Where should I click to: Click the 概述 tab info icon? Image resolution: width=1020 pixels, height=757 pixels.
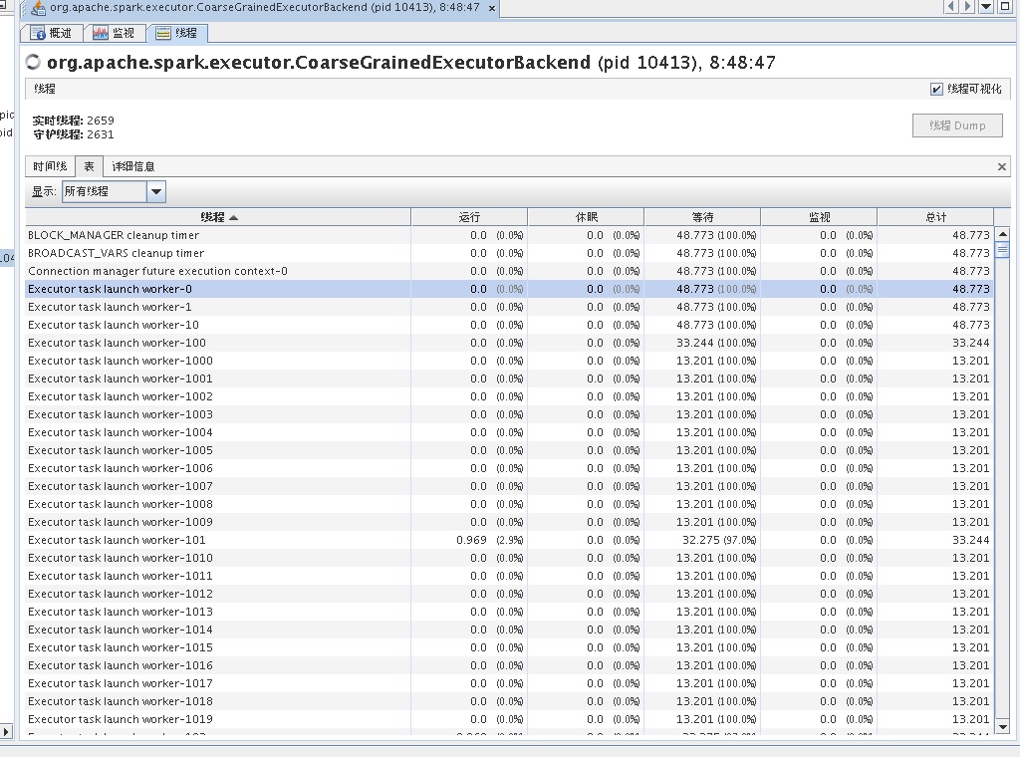pyautogui.click(x=37, y=33)
